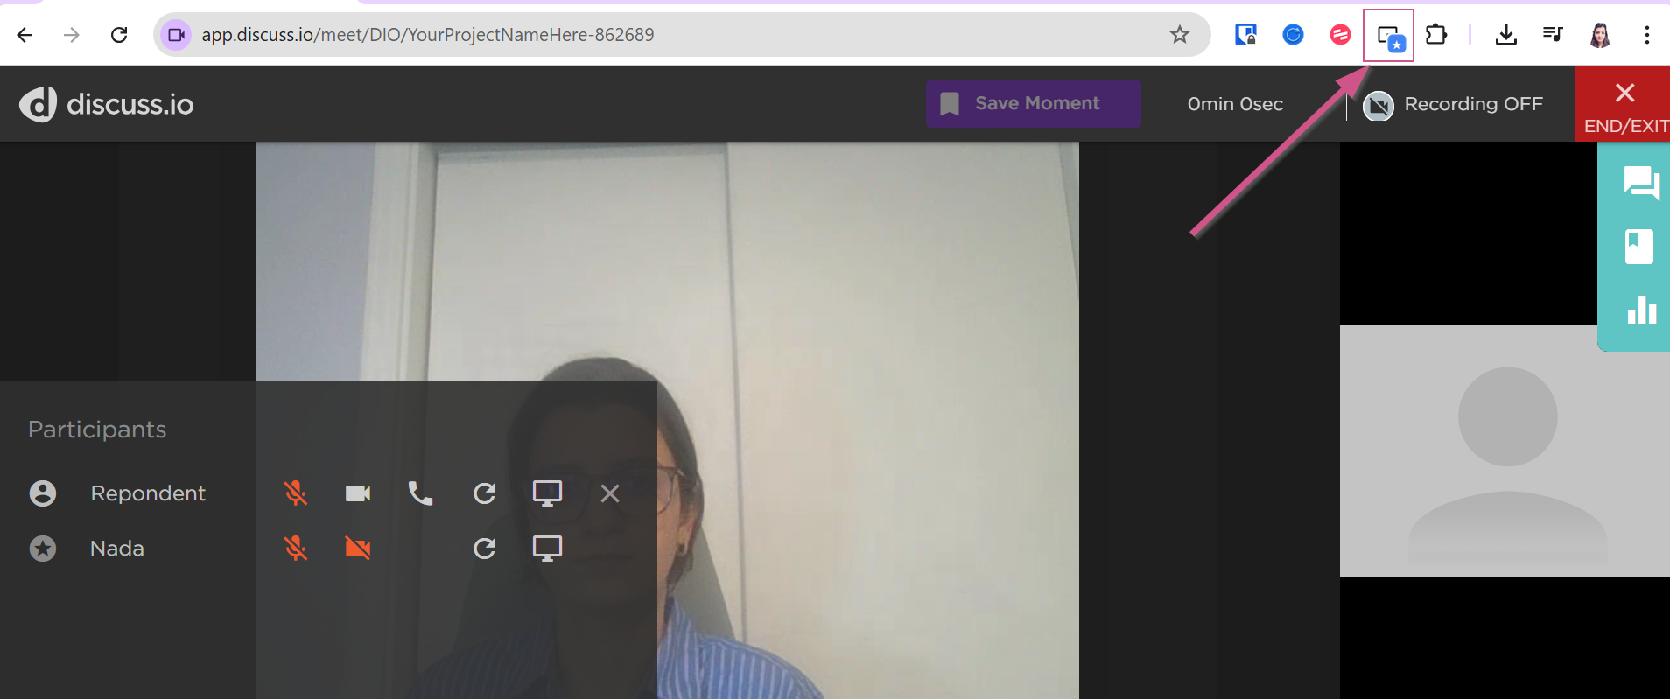The height and width of the screenshot is (699, 1670).
Task: Open the blue circular extension icon
Action: 1293,35
